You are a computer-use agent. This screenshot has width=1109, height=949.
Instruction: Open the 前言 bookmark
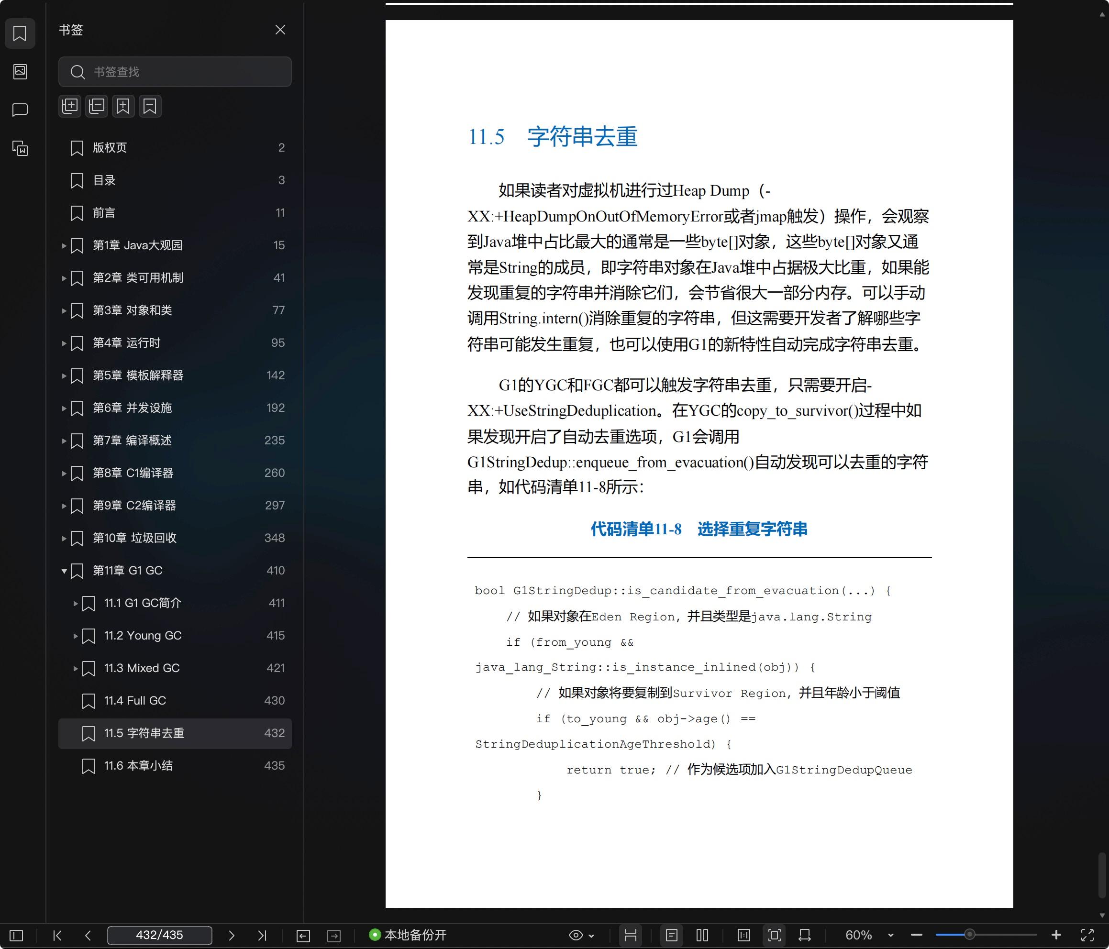pyautogui.click(x=175, y=213)
